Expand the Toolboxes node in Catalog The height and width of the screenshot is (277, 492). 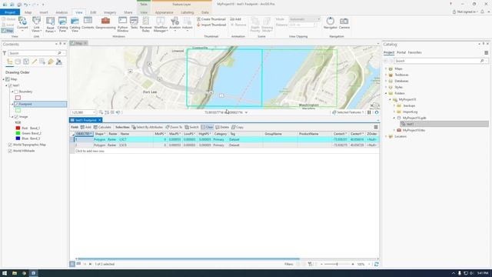click(386, 75)
